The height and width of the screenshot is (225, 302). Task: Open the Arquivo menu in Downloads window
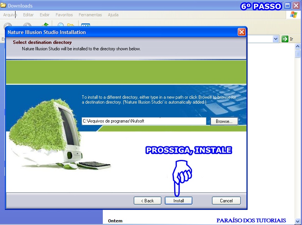10,15
